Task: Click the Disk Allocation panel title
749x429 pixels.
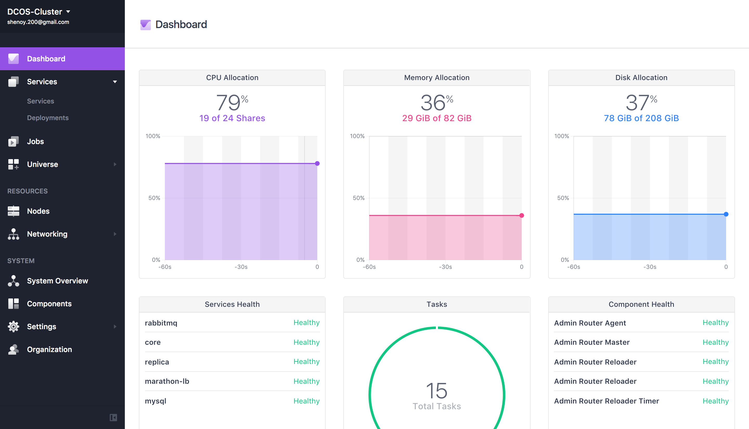Action: coord(641,77)
